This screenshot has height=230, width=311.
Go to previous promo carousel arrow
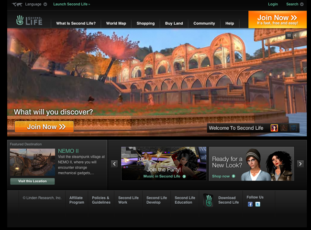point(114,164)
